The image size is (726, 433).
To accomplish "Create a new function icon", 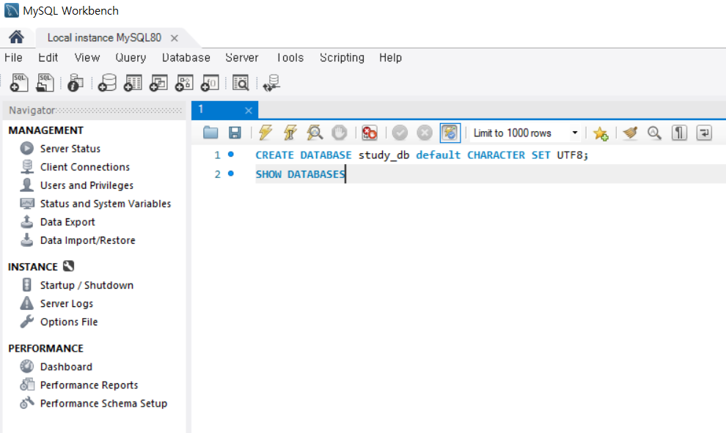I will tap(210, 83).
